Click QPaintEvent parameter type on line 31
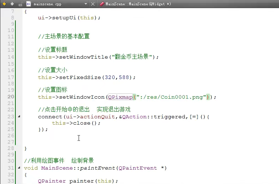279x184 pixels. [138, 168]
